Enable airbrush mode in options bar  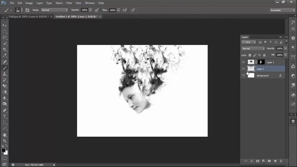click(x=125, y=10)
